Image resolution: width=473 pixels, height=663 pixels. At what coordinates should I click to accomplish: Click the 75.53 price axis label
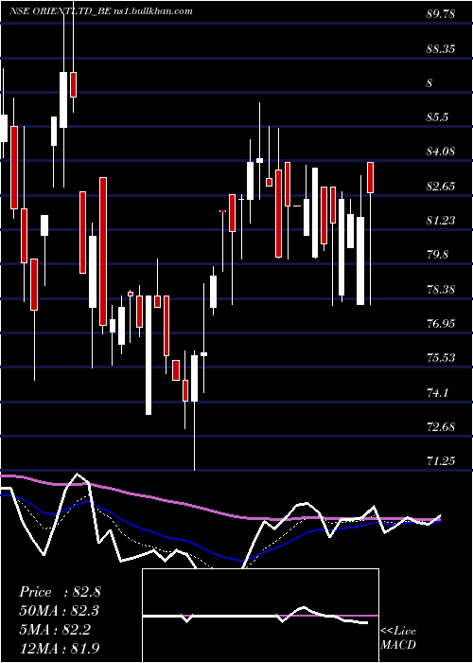click(x=440, y=358)
